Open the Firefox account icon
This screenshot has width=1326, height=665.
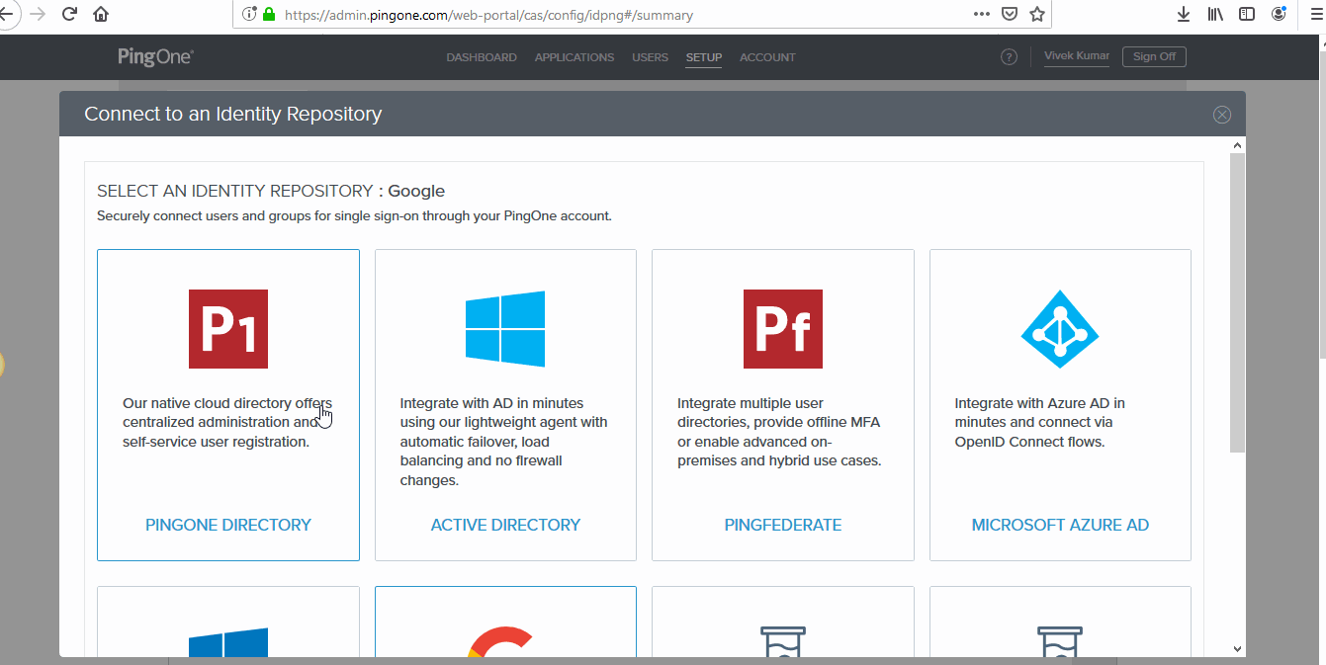coord(1279,14)
